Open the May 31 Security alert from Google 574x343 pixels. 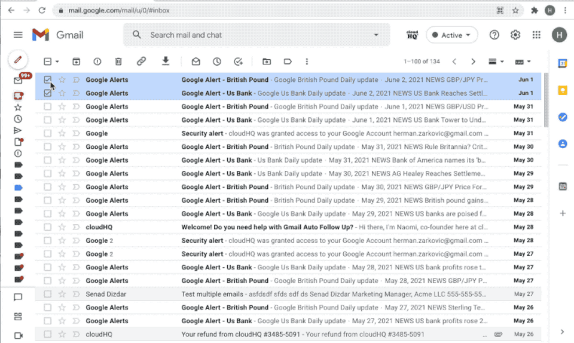[288, 133]
